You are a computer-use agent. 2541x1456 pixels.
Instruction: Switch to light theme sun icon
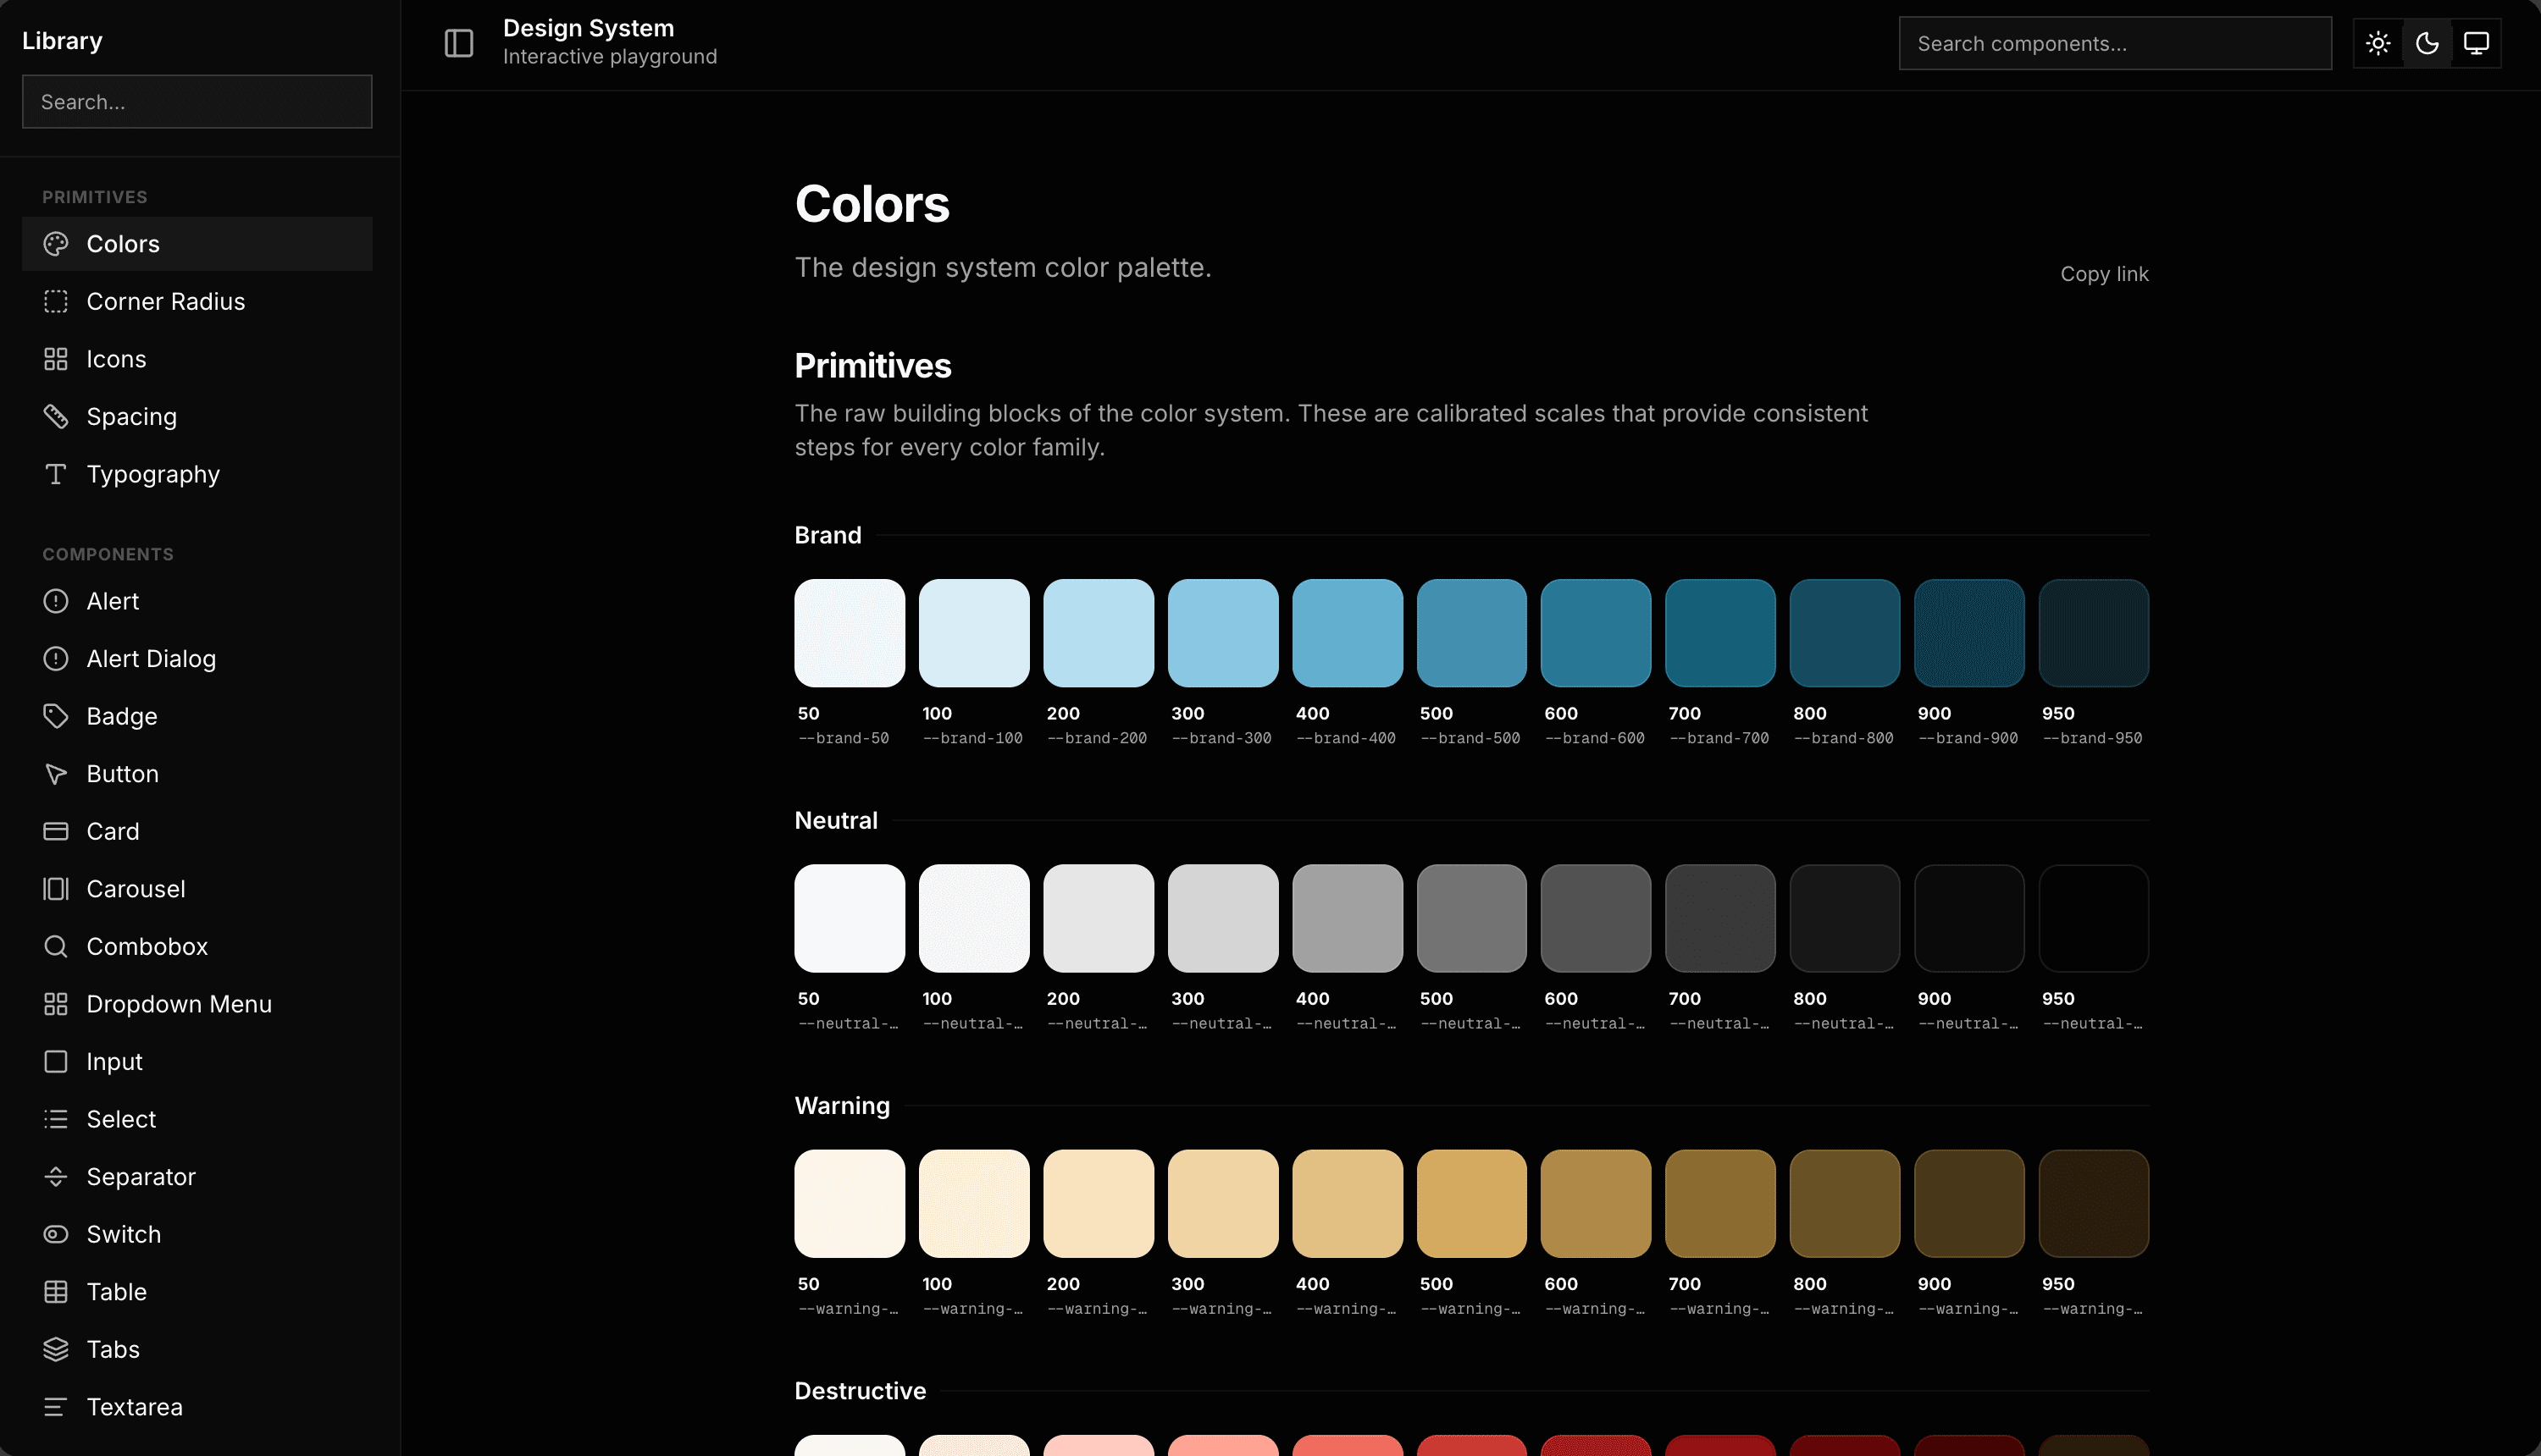click(2378, 43)
